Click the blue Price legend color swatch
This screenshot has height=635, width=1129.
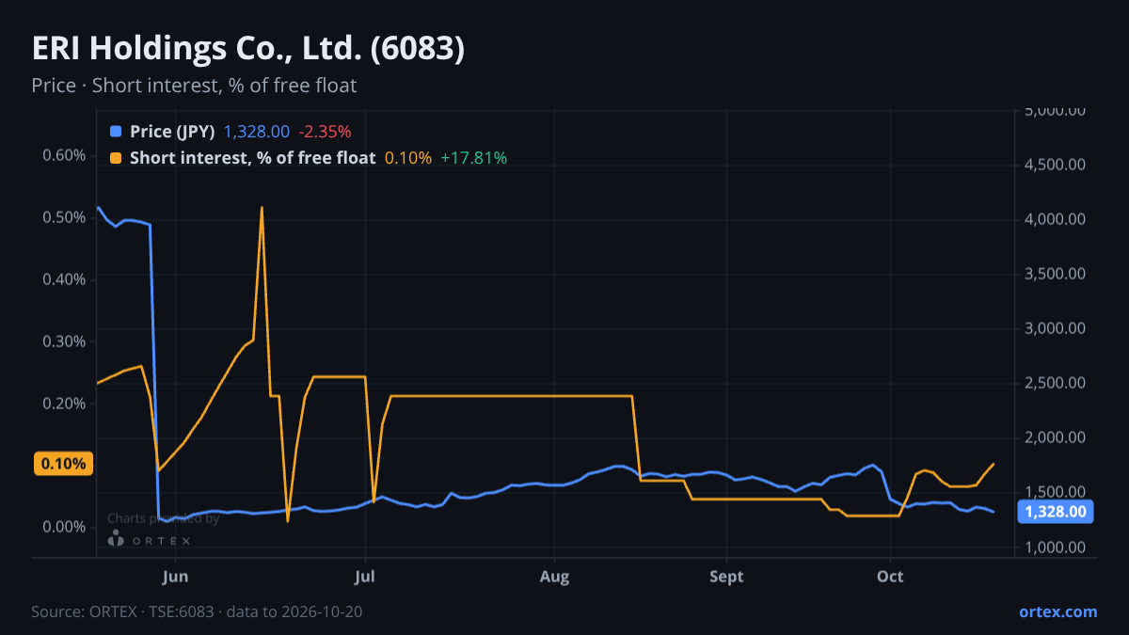click(116, 132)
